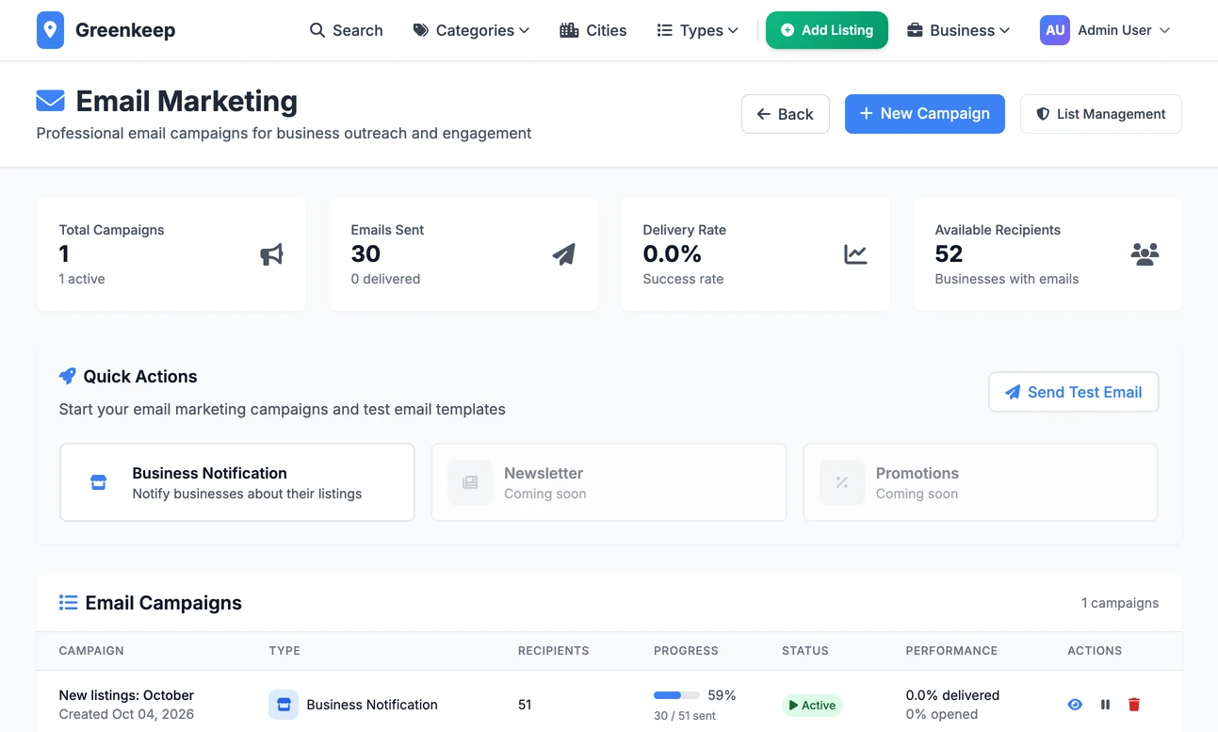Click the paper plane icon in Emails Sent
The height and width of the screenshot is (732, 1218).
563,254
